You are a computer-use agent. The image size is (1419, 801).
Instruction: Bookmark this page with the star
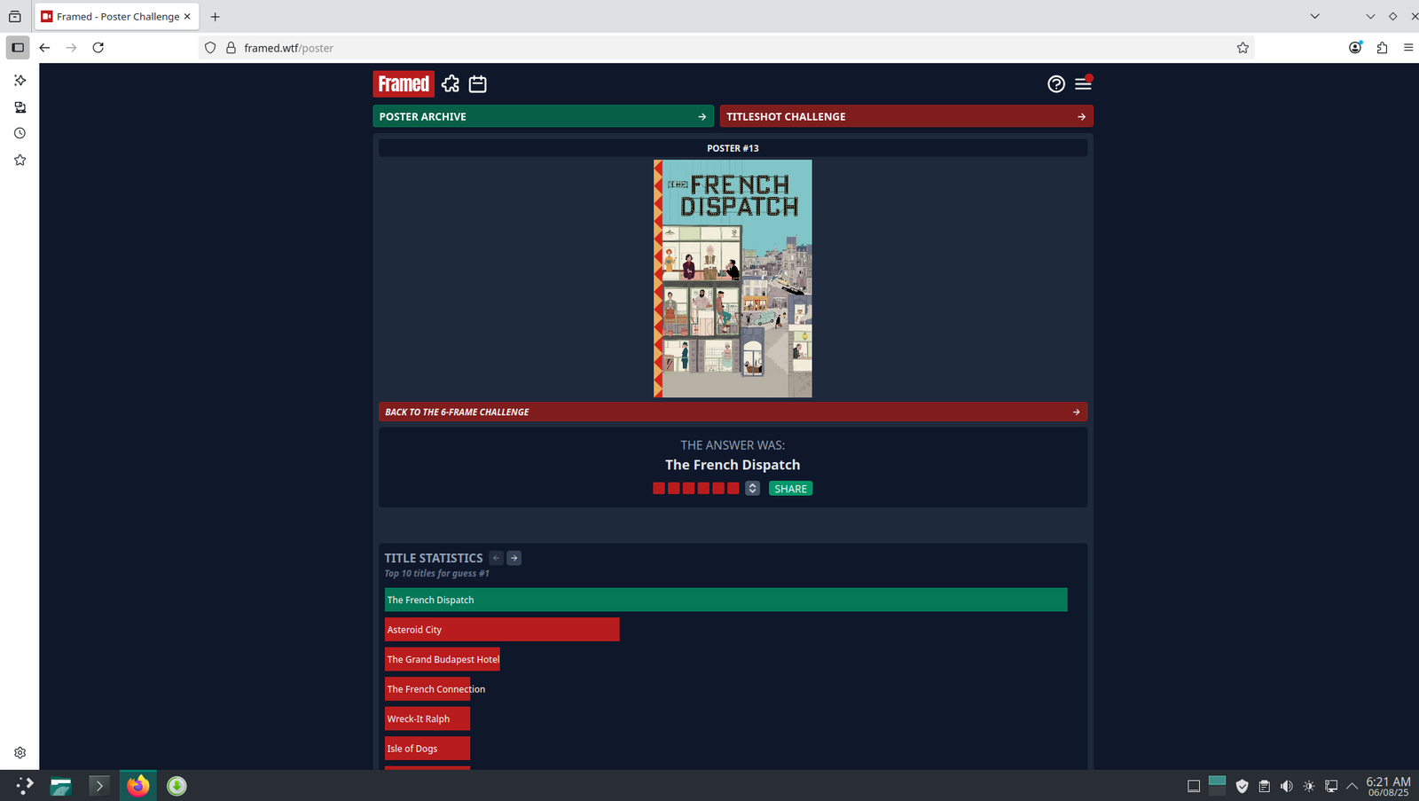pyautogui.click(x=1243, y=48)
